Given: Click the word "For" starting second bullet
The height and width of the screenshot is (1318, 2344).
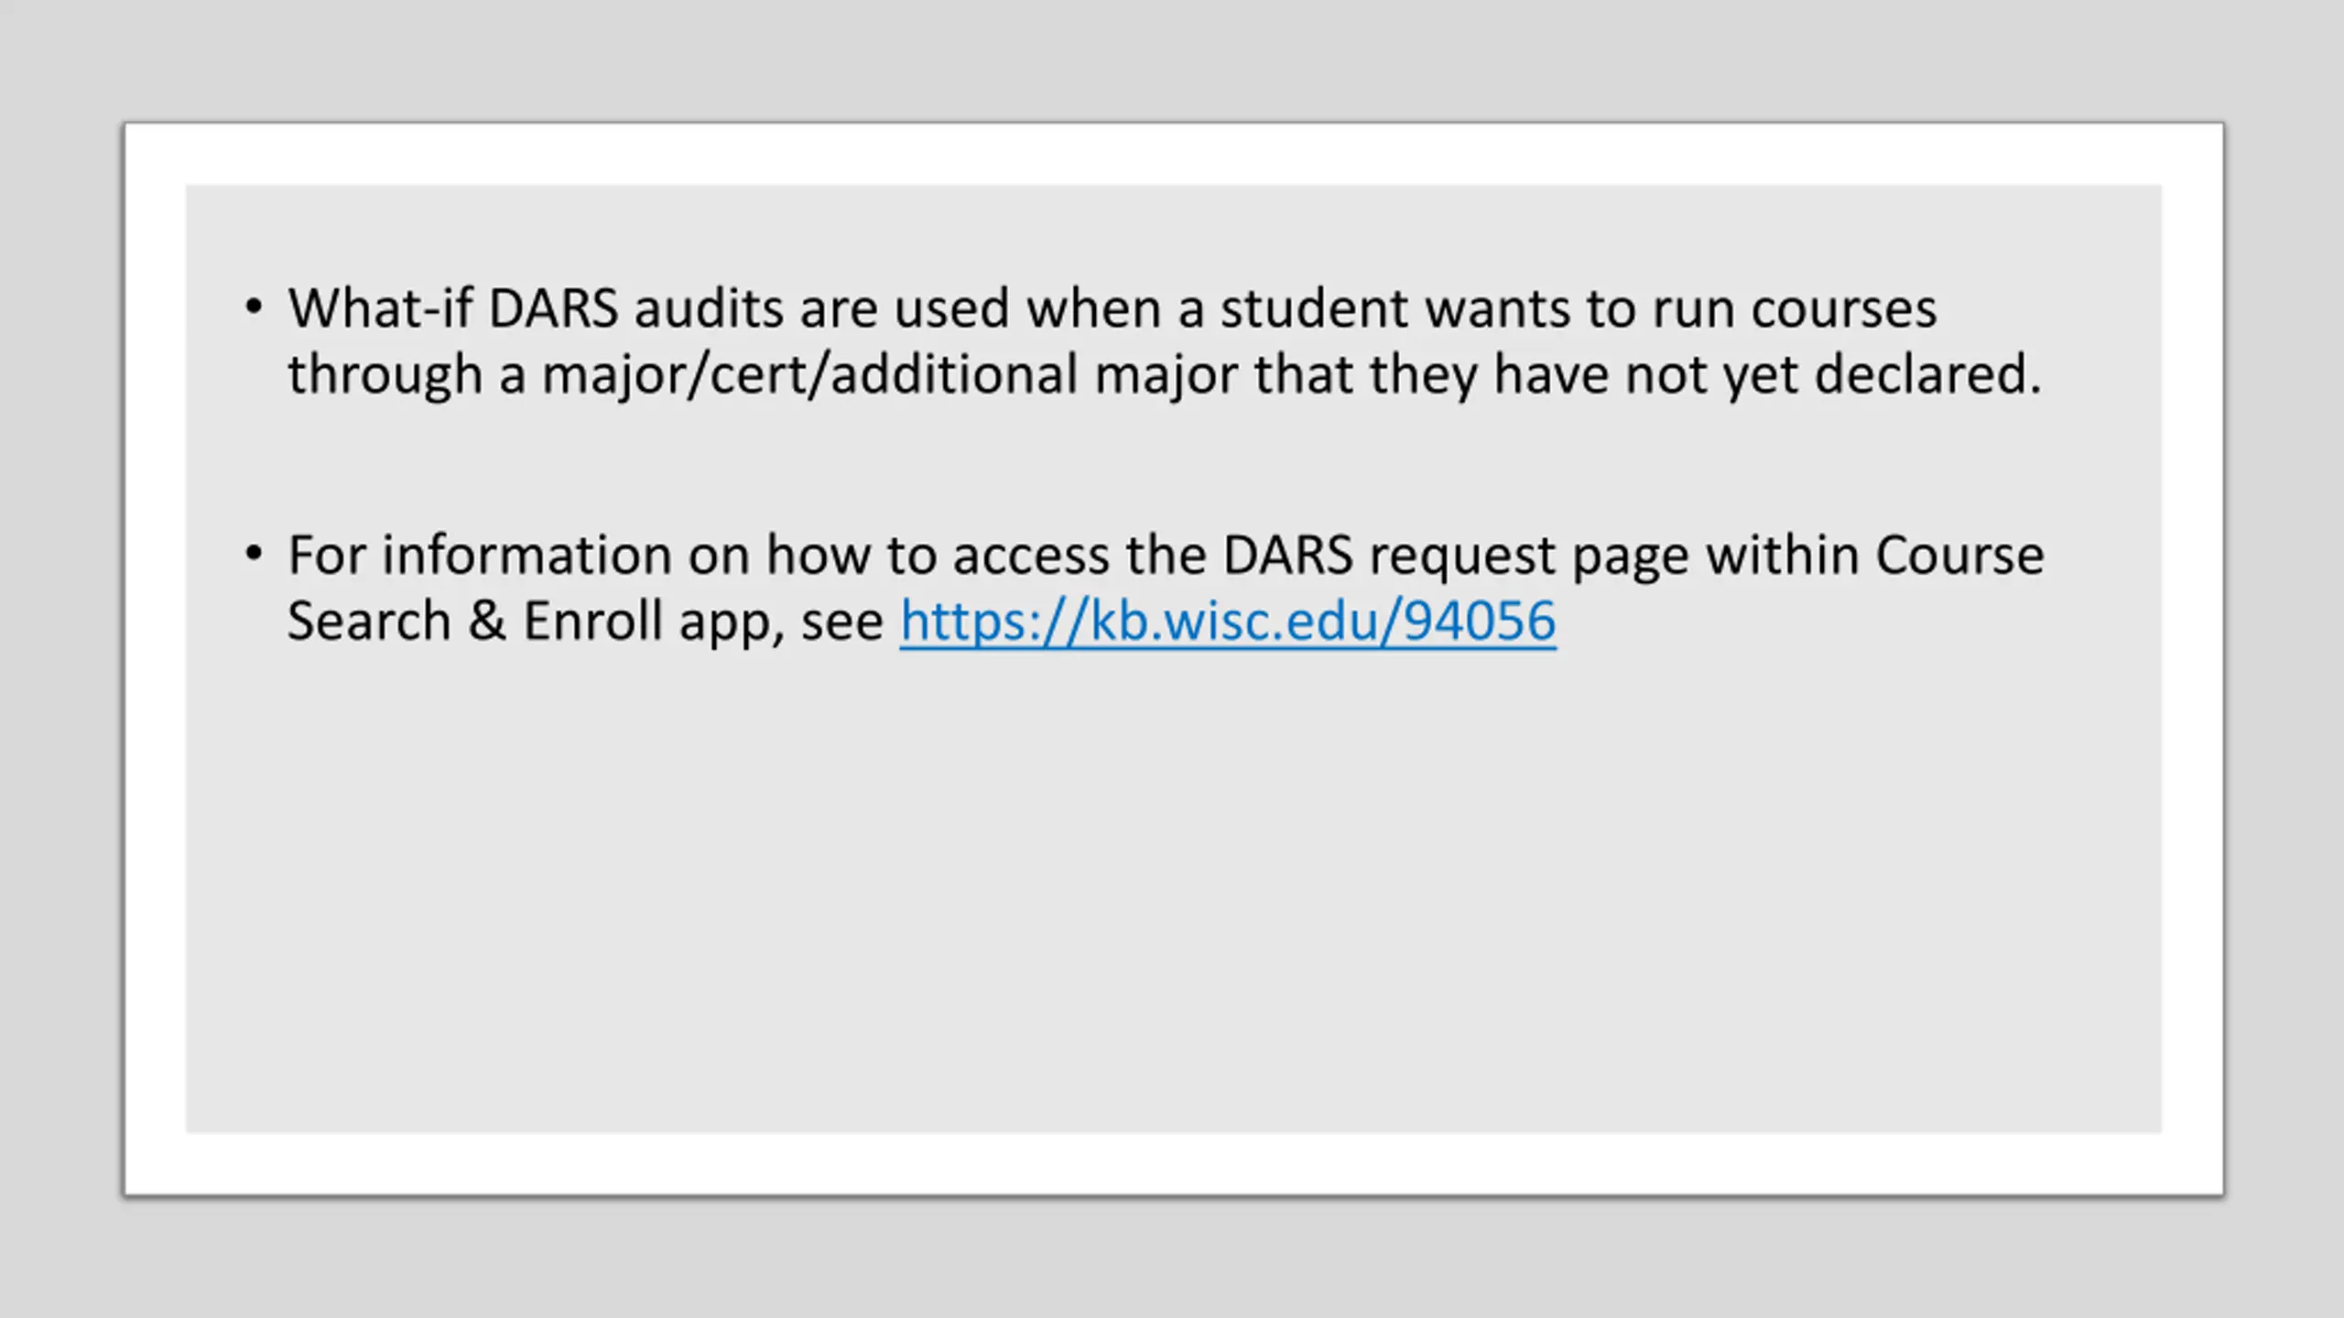Looking at the screenshot, I should tap(327, 555).
